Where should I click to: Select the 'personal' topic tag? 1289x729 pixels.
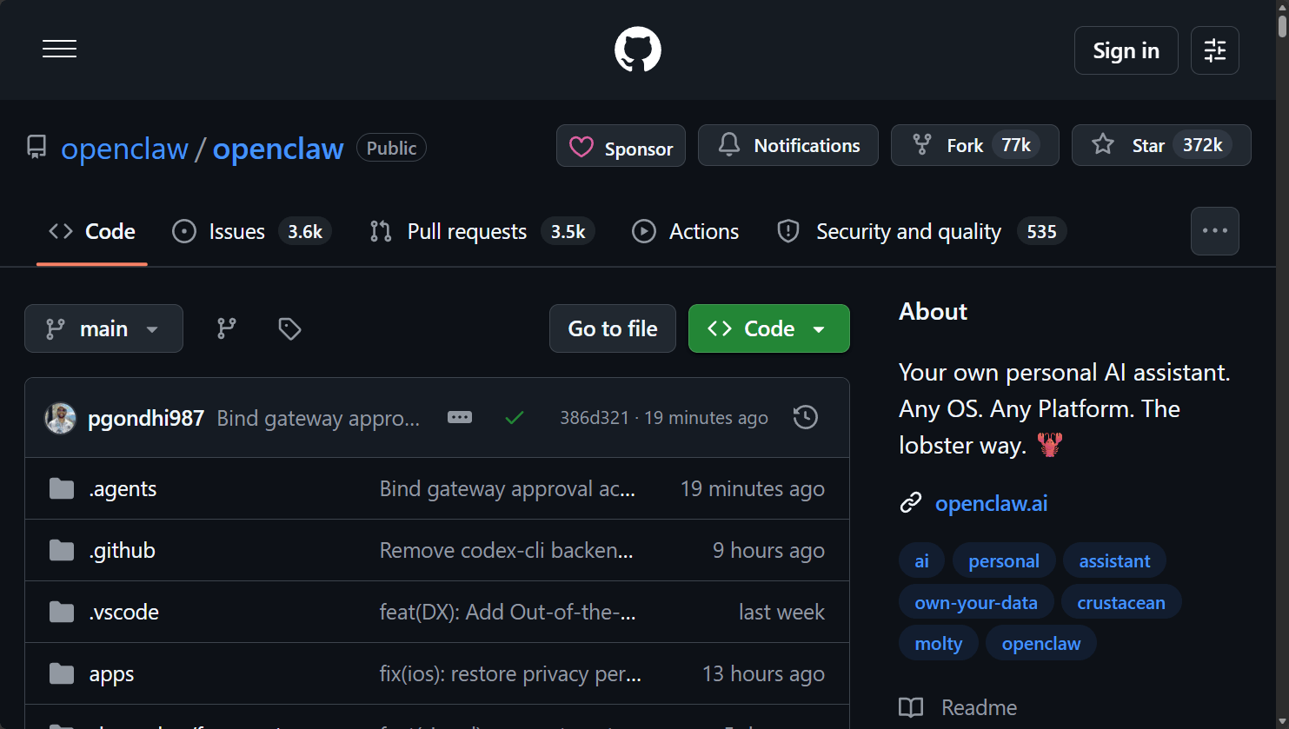click(1004, 561)
